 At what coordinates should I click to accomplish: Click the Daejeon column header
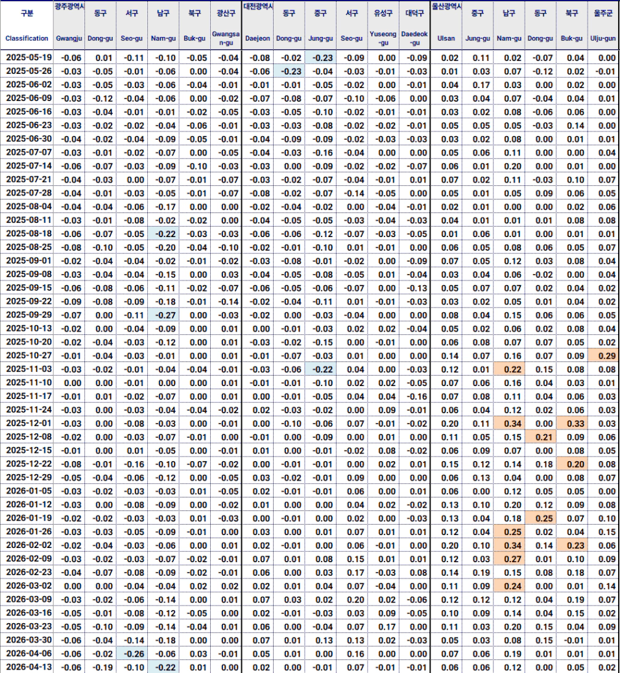coord(258,25)
